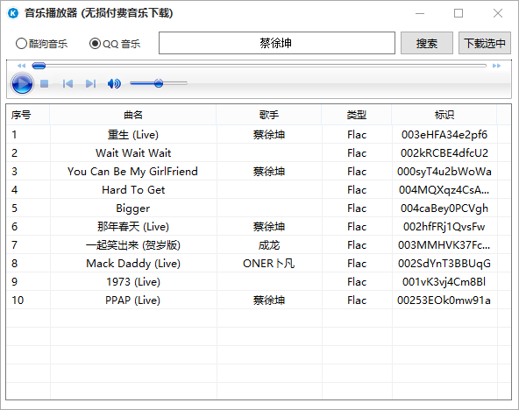Click row number 7 in 序号 column
This screenshot has width=519, height=410.
coord(14,245)
